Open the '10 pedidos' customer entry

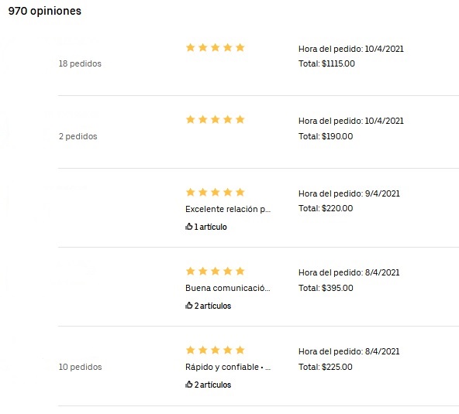click(x=80, y=367)
